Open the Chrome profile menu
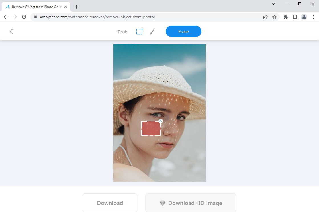Viewport: 319px width, 217px height. [x=304, y=17]
